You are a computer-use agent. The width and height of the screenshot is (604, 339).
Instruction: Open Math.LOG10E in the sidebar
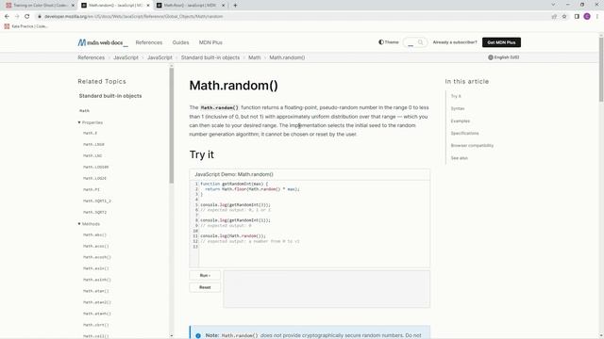coord(96,168)
